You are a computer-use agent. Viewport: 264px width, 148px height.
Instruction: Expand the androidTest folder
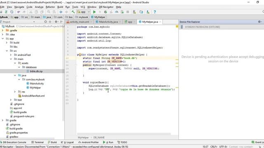[11, 55]
